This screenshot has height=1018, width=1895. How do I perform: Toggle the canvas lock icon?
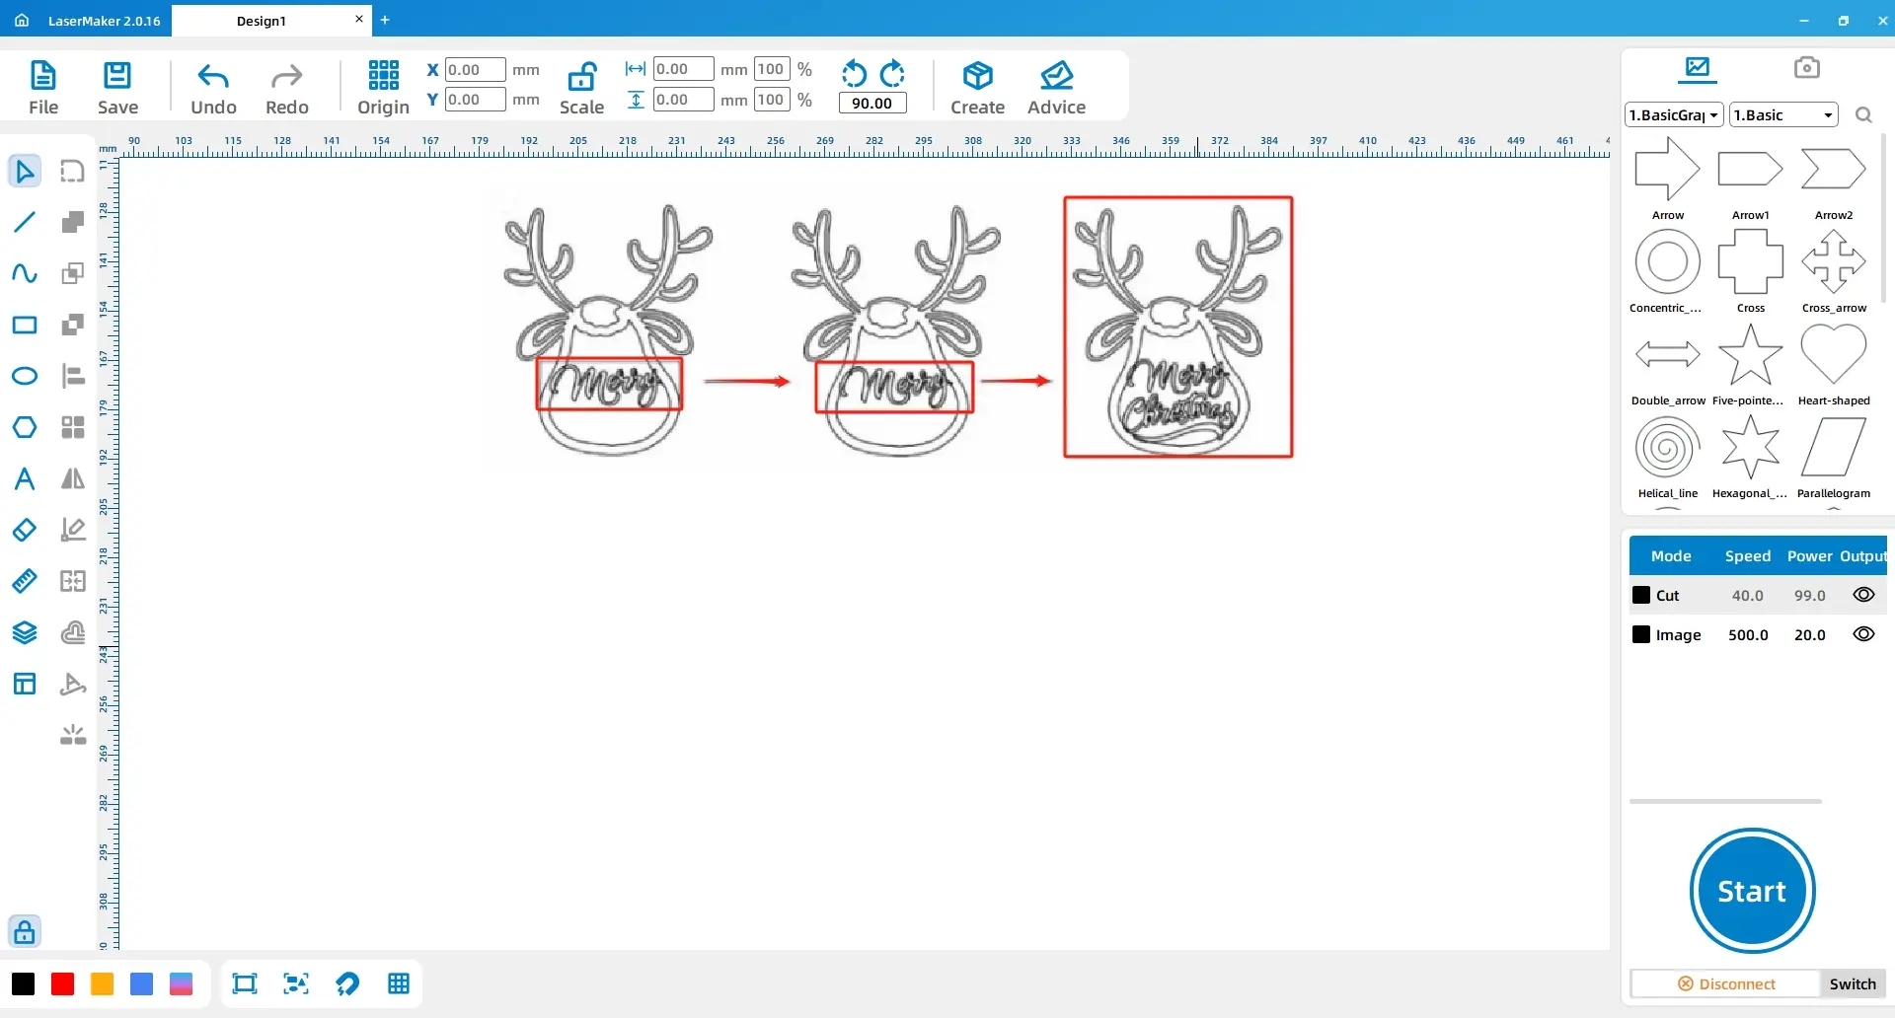pyautogui.click(x=25, y=931)
